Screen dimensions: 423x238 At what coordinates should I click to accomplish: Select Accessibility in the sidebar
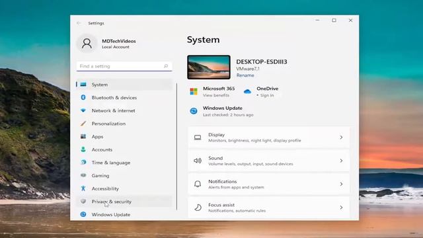tap(124, 188)
